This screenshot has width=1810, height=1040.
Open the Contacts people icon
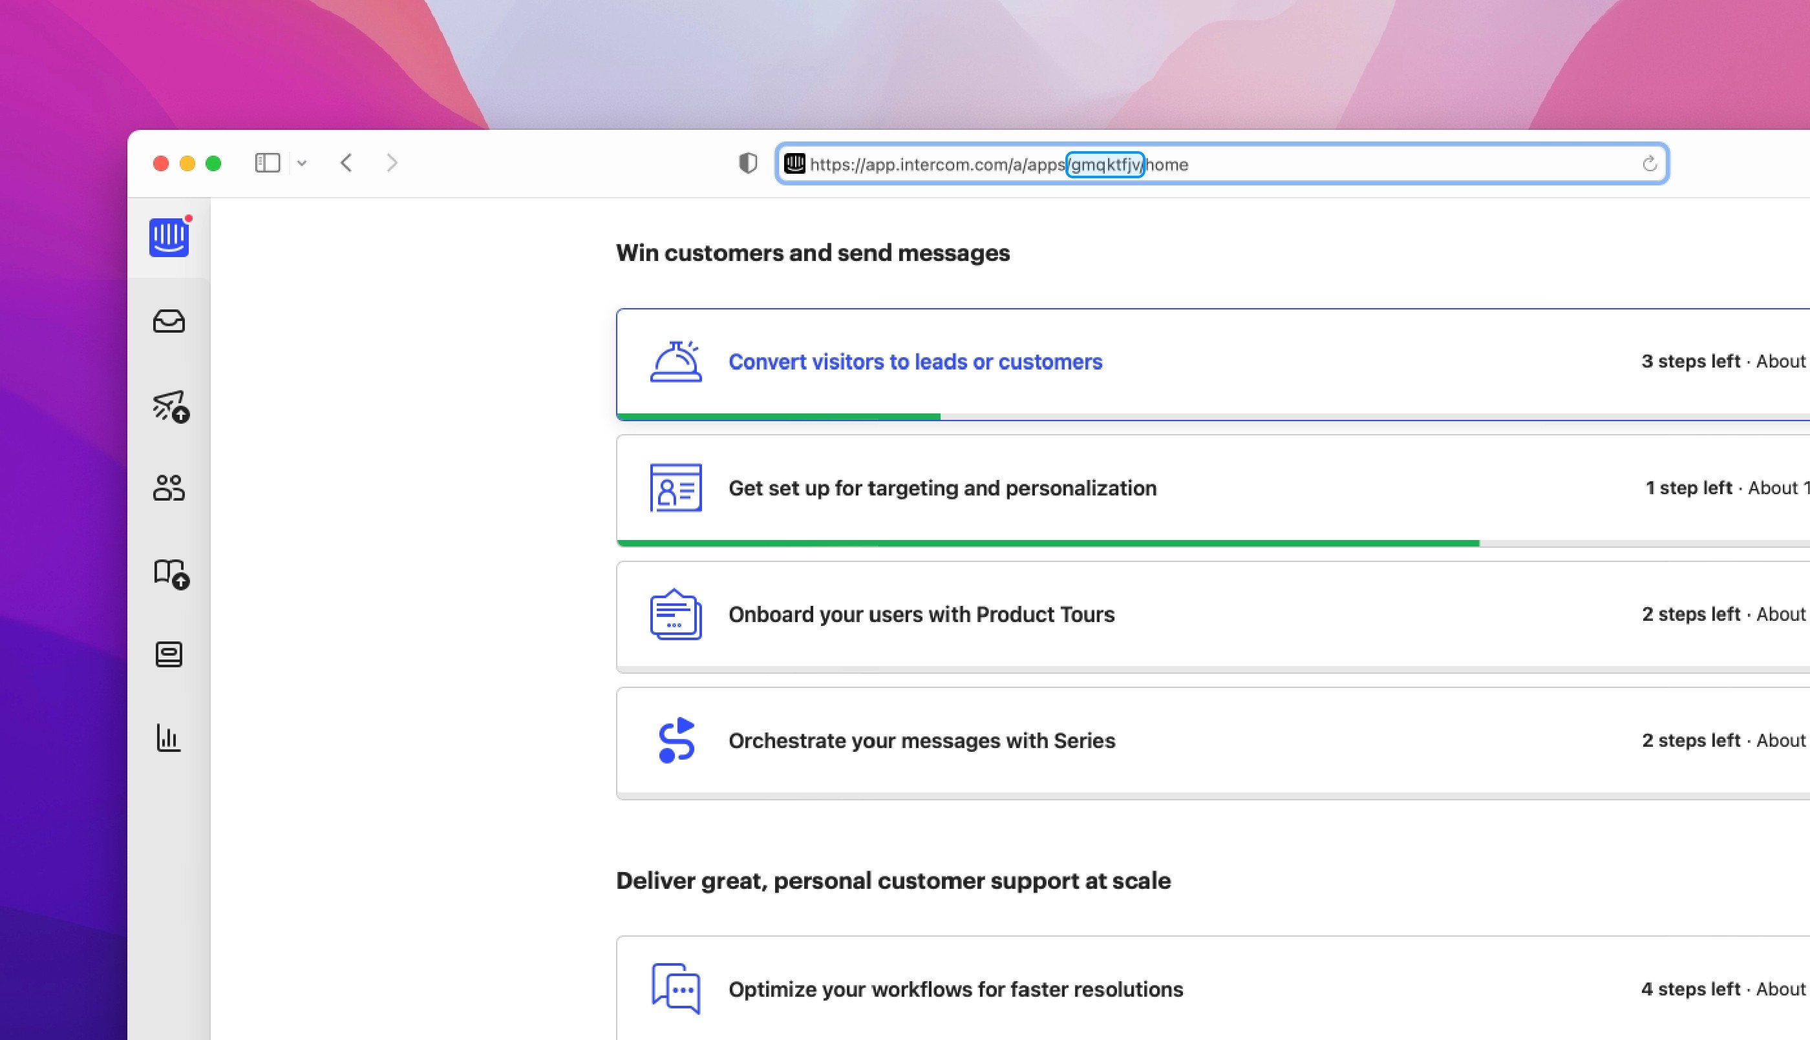pyautogui.click(x=169, y=488)
